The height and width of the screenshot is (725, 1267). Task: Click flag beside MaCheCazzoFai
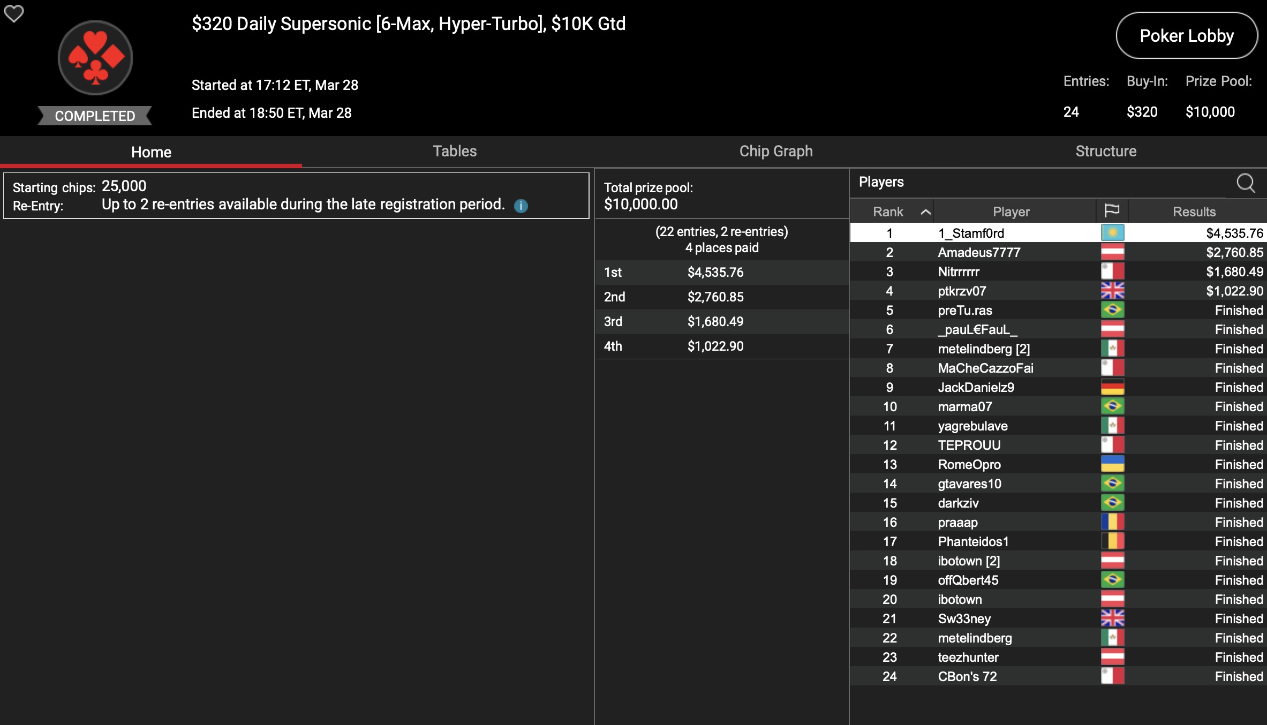point(1112,368)
